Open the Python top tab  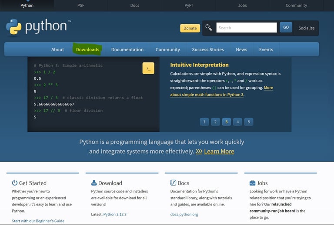[x=27, y=5]
